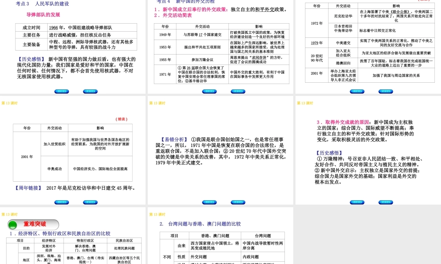Click right blue button on the 周年链接 slide
The image size is (441, 264).
coord(90,202)
